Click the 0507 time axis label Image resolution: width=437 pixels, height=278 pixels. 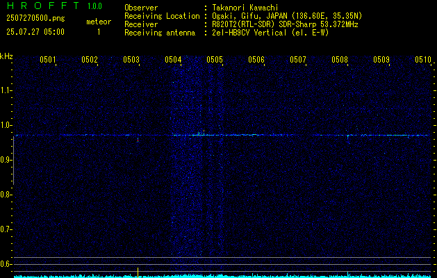[x=298, y=59]
